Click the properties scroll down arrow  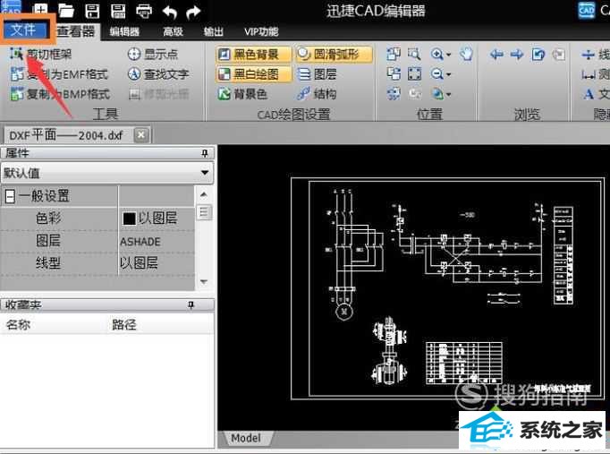click(204, 281)
